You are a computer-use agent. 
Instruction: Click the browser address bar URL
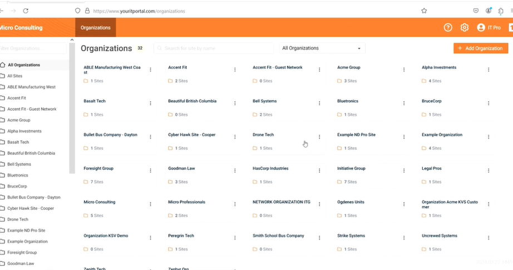(x=139, y=11)
